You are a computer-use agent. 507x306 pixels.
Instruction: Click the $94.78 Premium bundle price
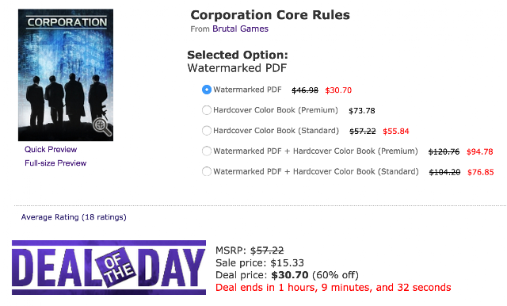[x=480, y=151]
